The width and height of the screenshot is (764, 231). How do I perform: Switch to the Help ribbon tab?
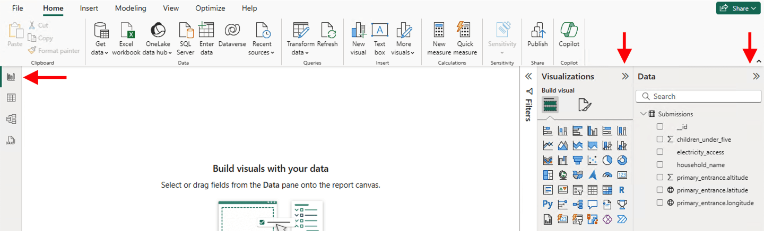(x=249, y=8)
